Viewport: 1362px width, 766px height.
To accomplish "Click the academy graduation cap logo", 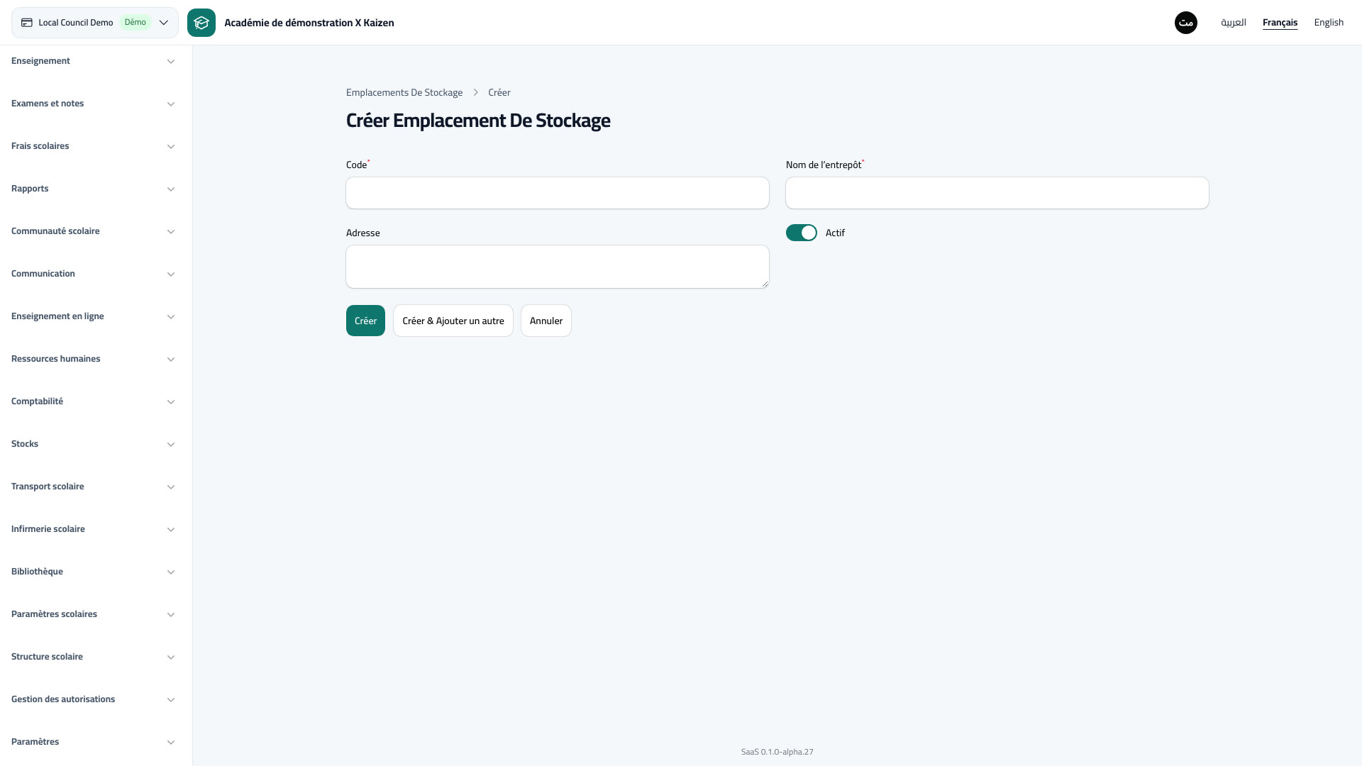I will coord(201,23).
